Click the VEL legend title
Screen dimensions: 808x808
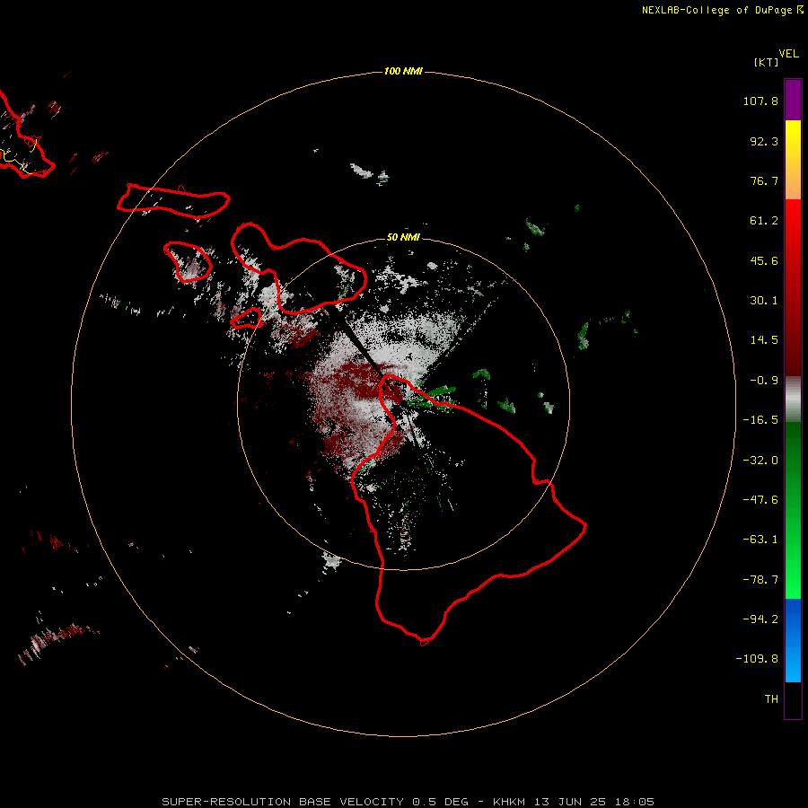point(788,54)
